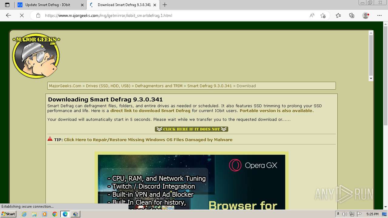Click the taskbar clock 5:25 PM
The image size is (388, 218).
tap(373, 214)
